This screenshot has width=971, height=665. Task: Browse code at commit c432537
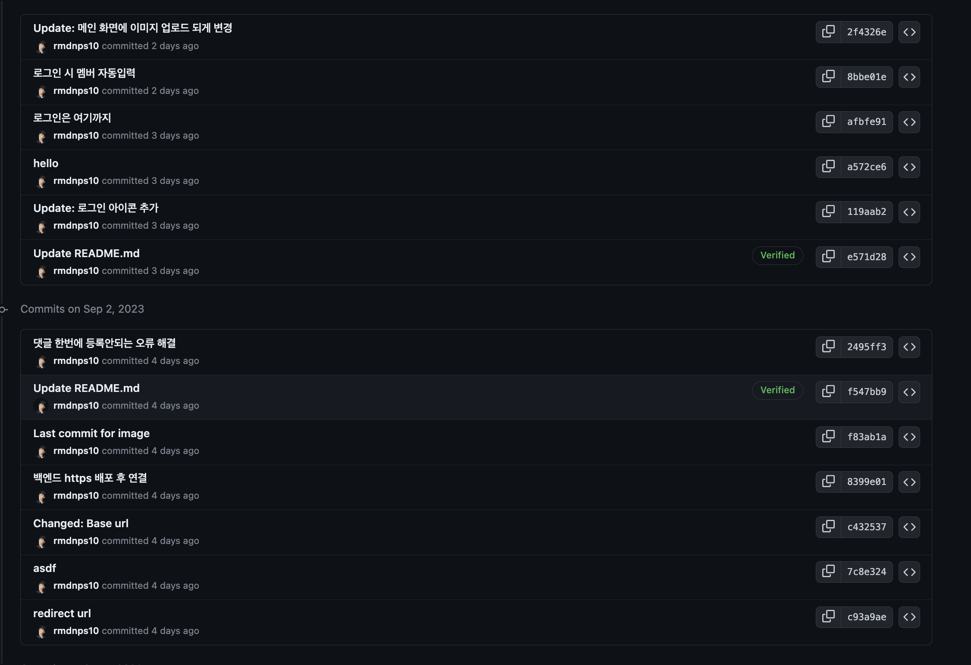point(909,527)
